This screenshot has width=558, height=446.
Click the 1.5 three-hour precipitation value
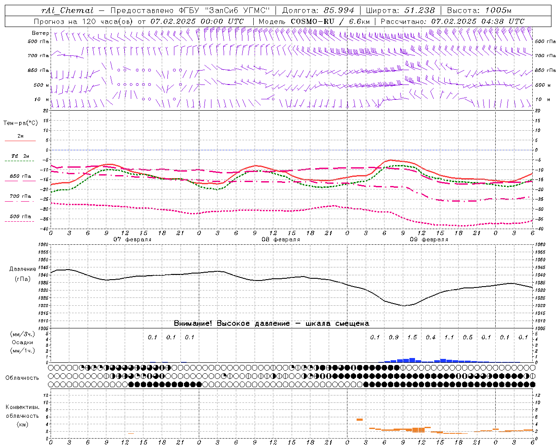pos(412,337)
